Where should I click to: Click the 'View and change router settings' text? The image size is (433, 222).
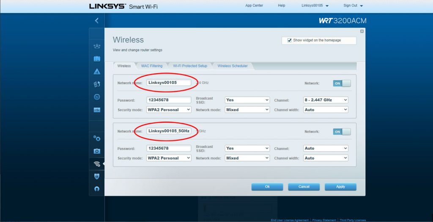pos(137,50)
